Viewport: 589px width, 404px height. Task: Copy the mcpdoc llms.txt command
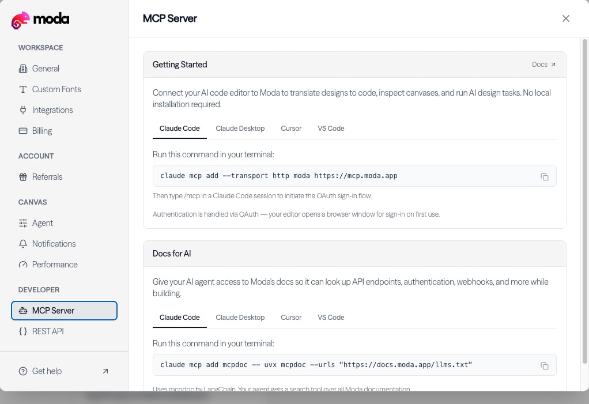[x=544, y=366]
